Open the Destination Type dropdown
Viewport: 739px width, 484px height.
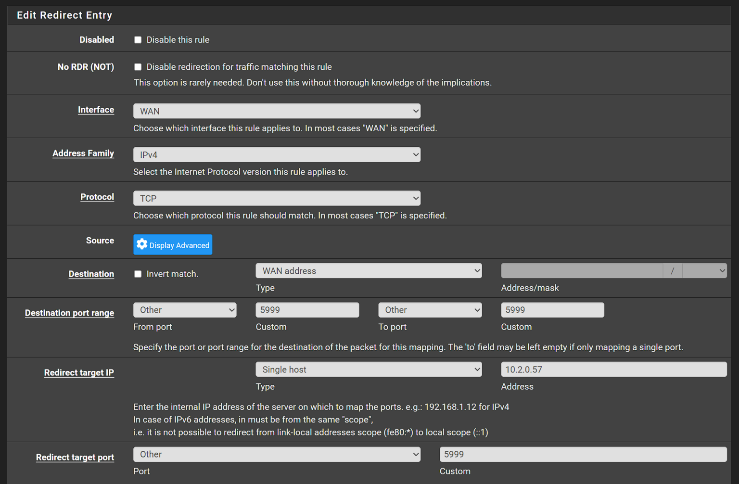369,270
